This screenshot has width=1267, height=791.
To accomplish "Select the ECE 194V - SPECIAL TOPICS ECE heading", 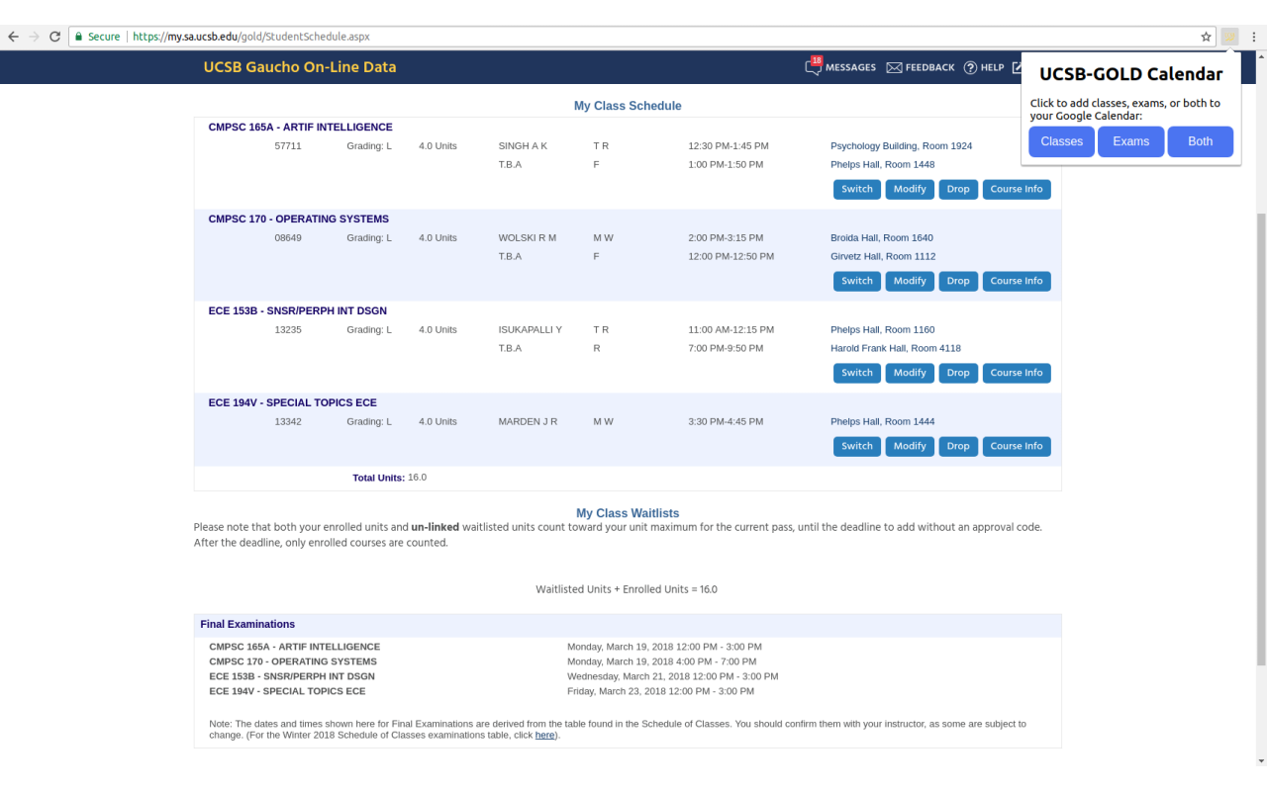I will 293,403.
